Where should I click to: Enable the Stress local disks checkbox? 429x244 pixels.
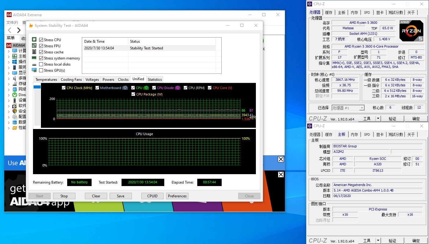pyautogui.click(x=41, y=64)
